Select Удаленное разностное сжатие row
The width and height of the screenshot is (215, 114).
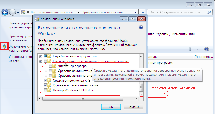pos(75,85)
